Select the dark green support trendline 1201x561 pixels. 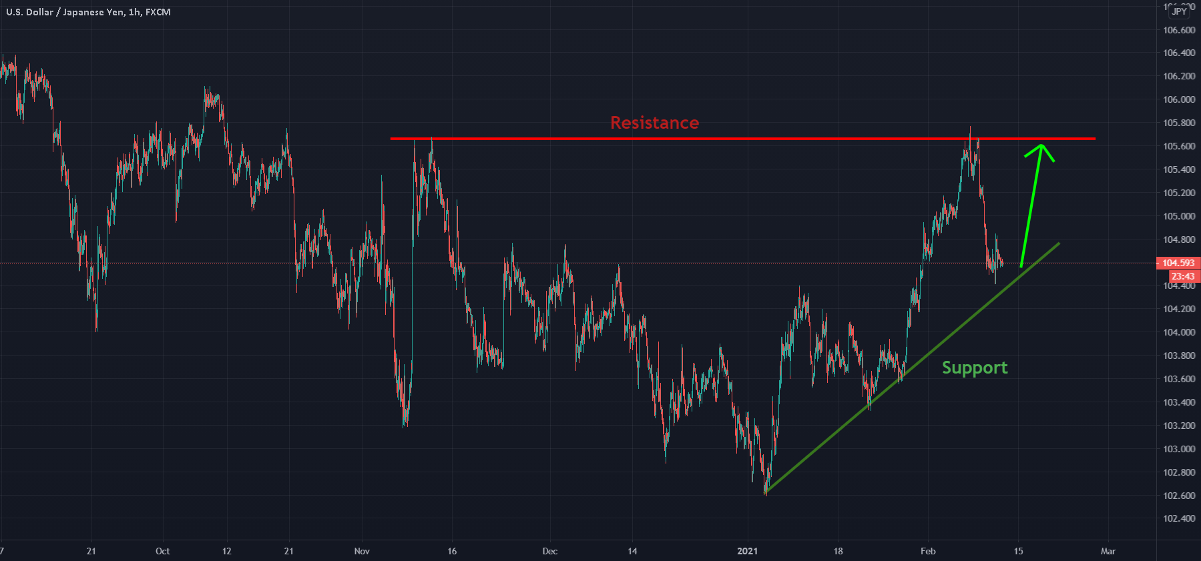coord(912,369)
